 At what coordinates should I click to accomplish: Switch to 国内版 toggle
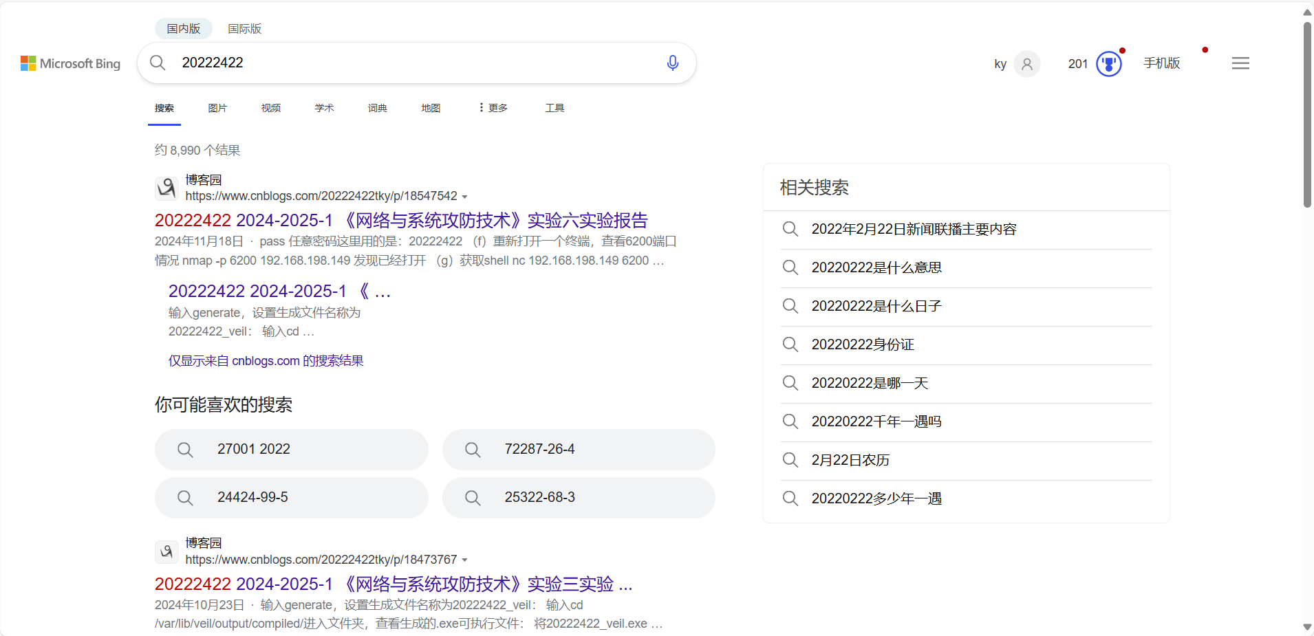[184, 28]
